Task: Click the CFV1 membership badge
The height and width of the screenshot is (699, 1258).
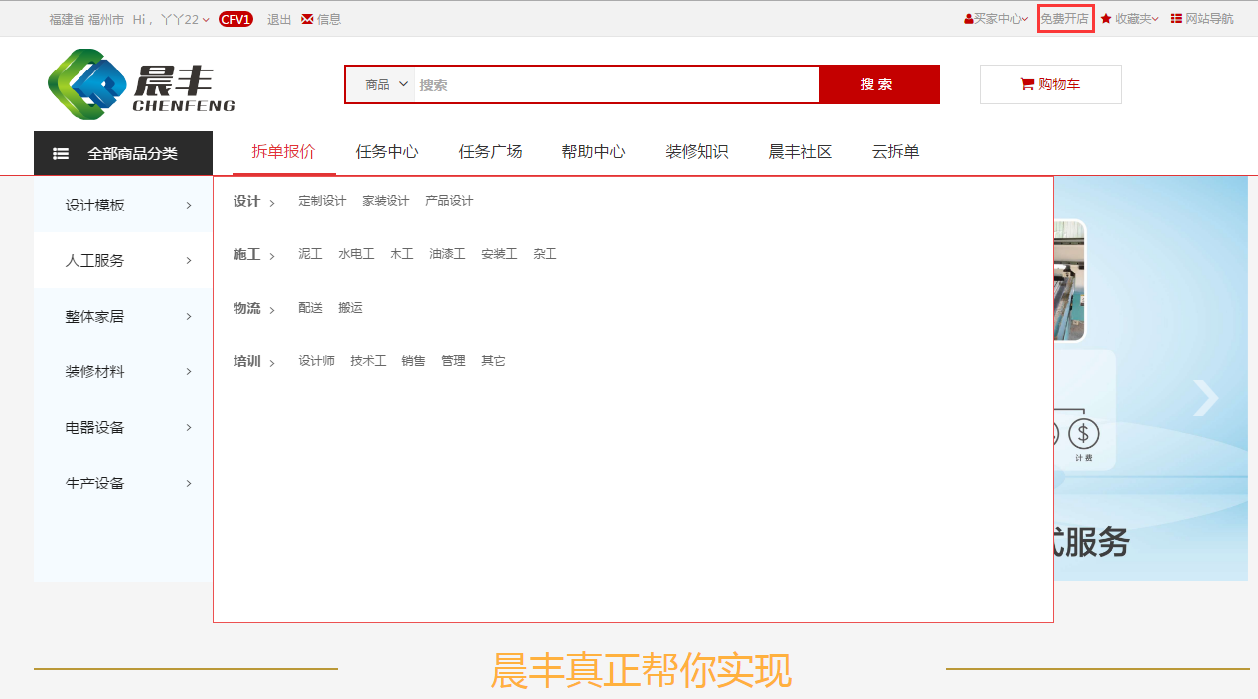Action: [x=236, y=19]
